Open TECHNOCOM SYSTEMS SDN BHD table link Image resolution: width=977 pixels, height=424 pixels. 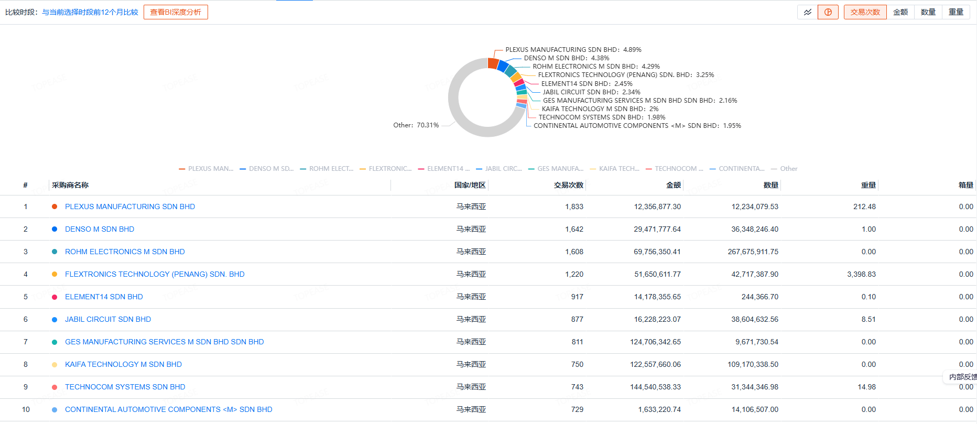click(125, 387)
